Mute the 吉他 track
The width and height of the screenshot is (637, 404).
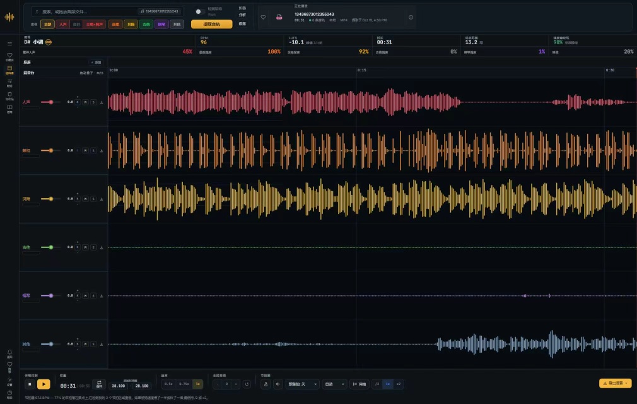pos(85,247)
